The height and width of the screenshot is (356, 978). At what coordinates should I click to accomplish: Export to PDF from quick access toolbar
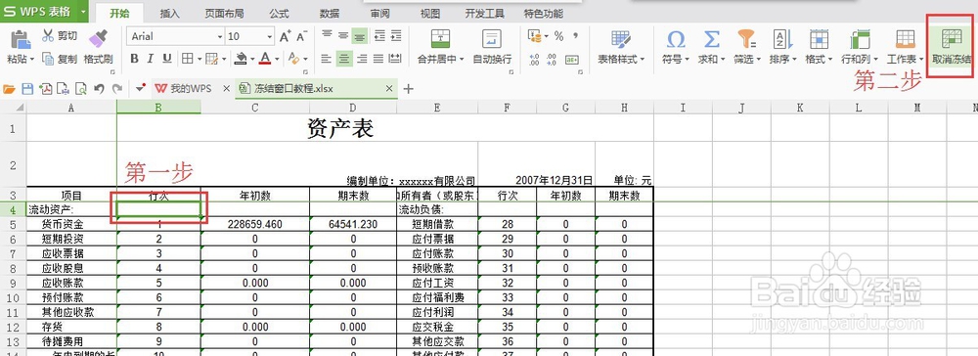tap(45, 89)
